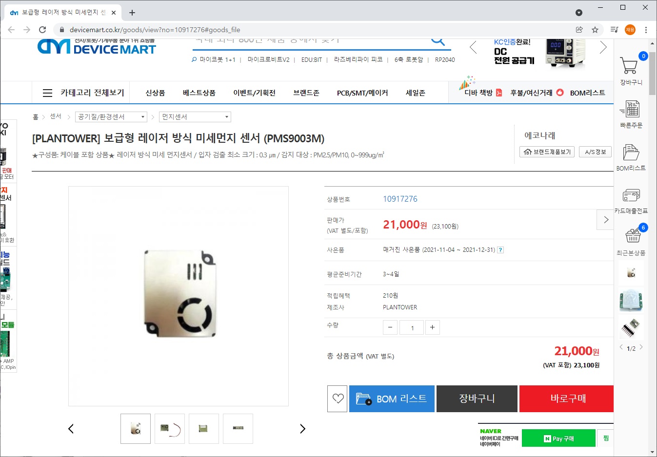This screenshot has width=657, height=457.
Task: Click the quantity input field
Action: (411, 327)
